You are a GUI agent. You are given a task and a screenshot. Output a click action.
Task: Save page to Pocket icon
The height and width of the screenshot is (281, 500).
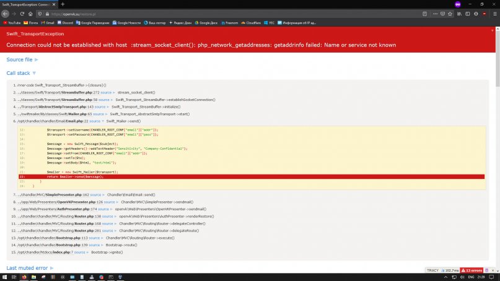(442, 14)
